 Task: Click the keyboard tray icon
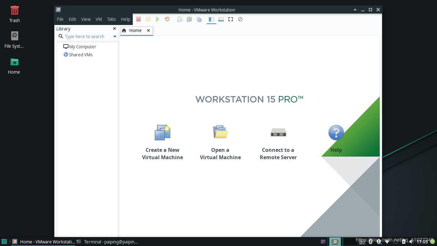[362, 242]
